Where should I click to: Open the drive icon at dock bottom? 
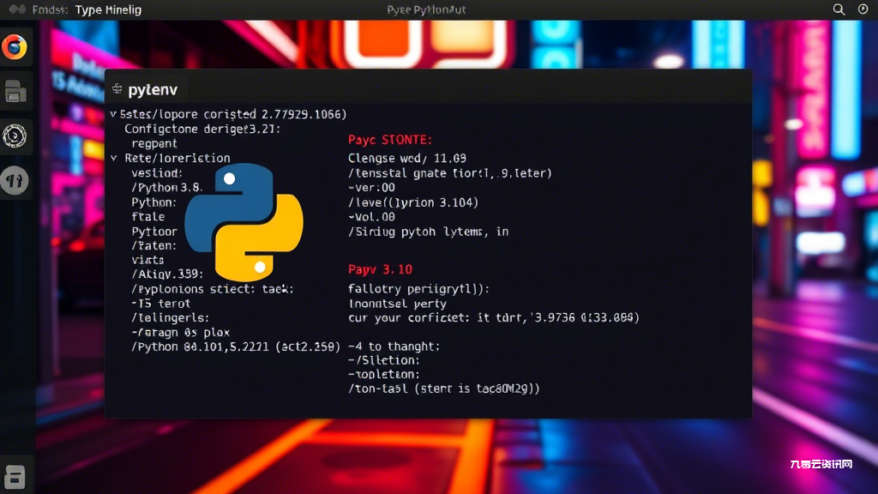click(x=15, y=477)
